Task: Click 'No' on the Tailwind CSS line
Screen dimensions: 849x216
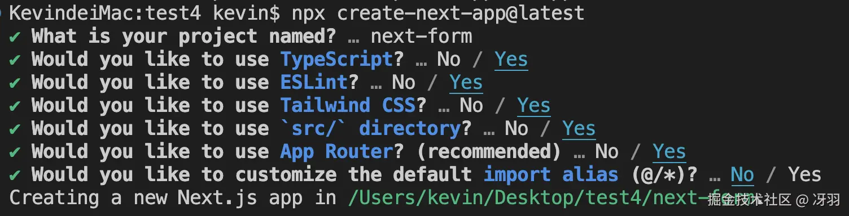Action: (471, 105)
